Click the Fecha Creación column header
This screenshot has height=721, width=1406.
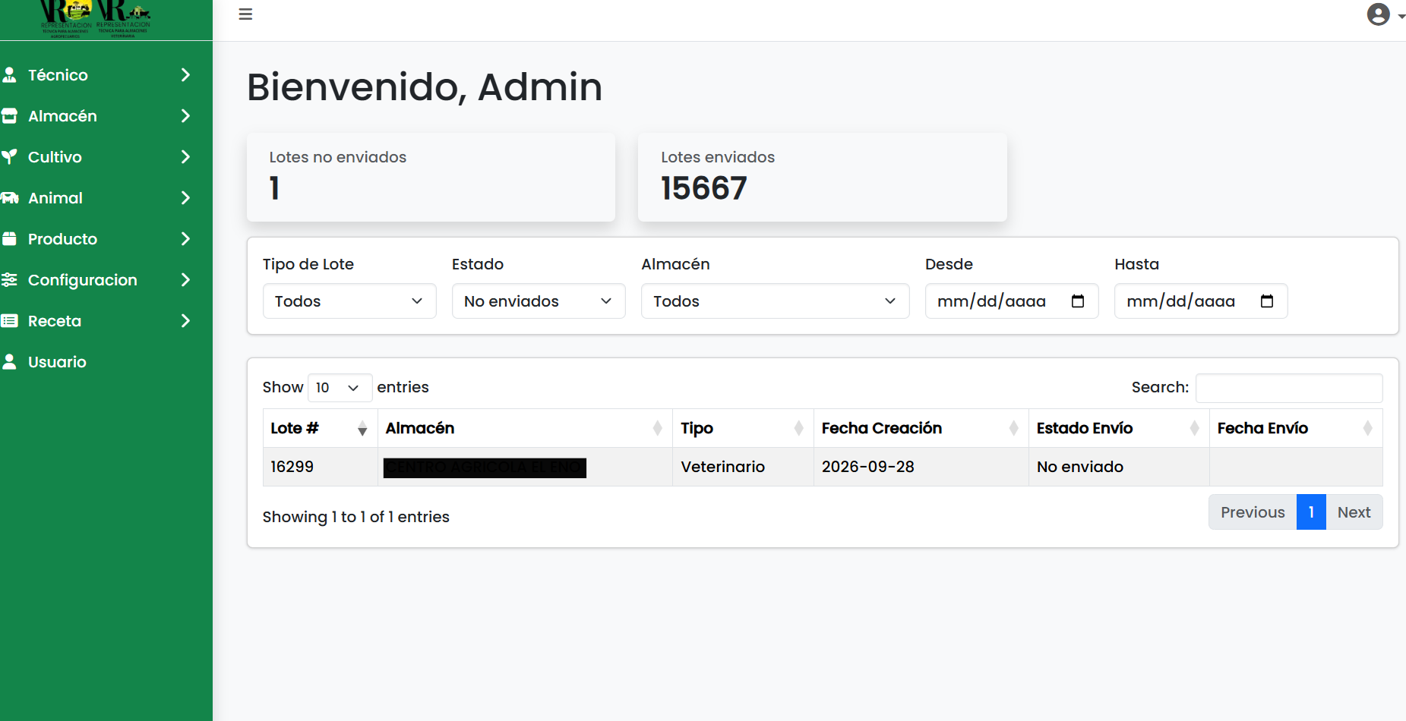(921, 429)
